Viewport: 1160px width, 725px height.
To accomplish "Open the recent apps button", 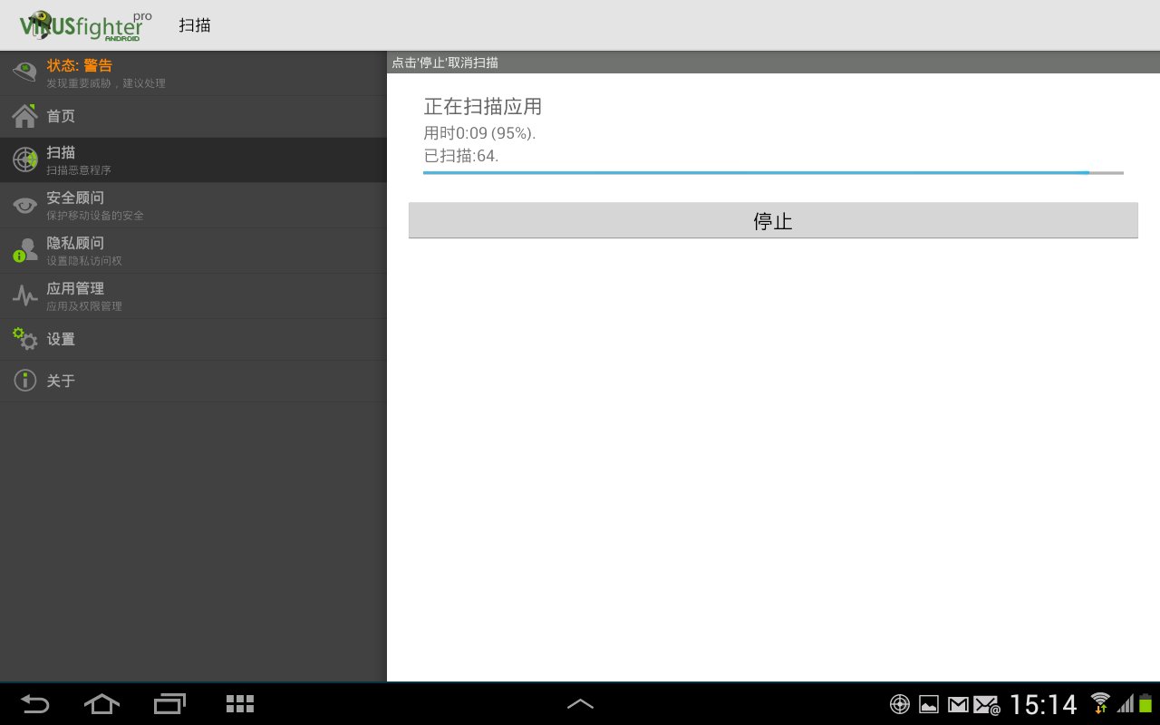I will pyautogui.click(x=169, y=704).
